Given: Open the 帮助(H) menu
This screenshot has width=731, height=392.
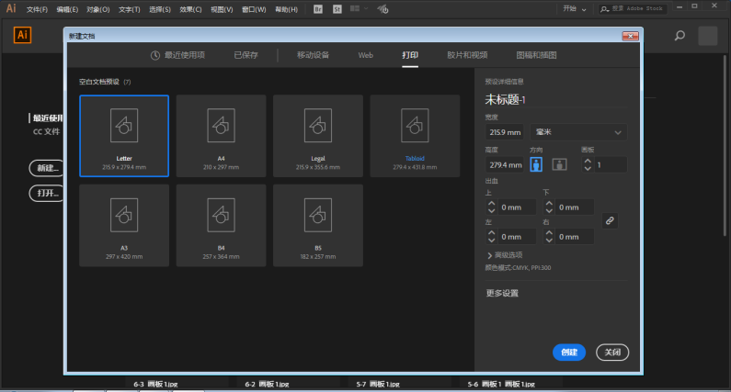Looking at the screenshot, I should tap(286, 9).
